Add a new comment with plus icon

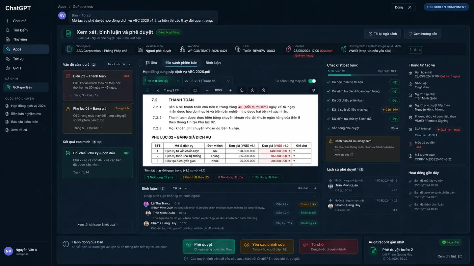[315, 188]
